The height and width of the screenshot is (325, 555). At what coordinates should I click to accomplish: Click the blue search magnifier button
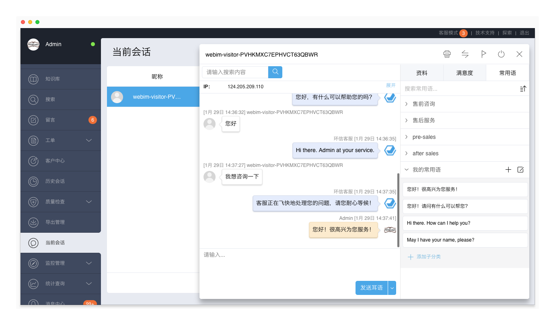(275, 72)
